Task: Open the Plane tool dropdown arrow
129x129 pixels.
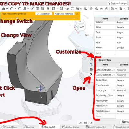Action: (x=116, y=9)
